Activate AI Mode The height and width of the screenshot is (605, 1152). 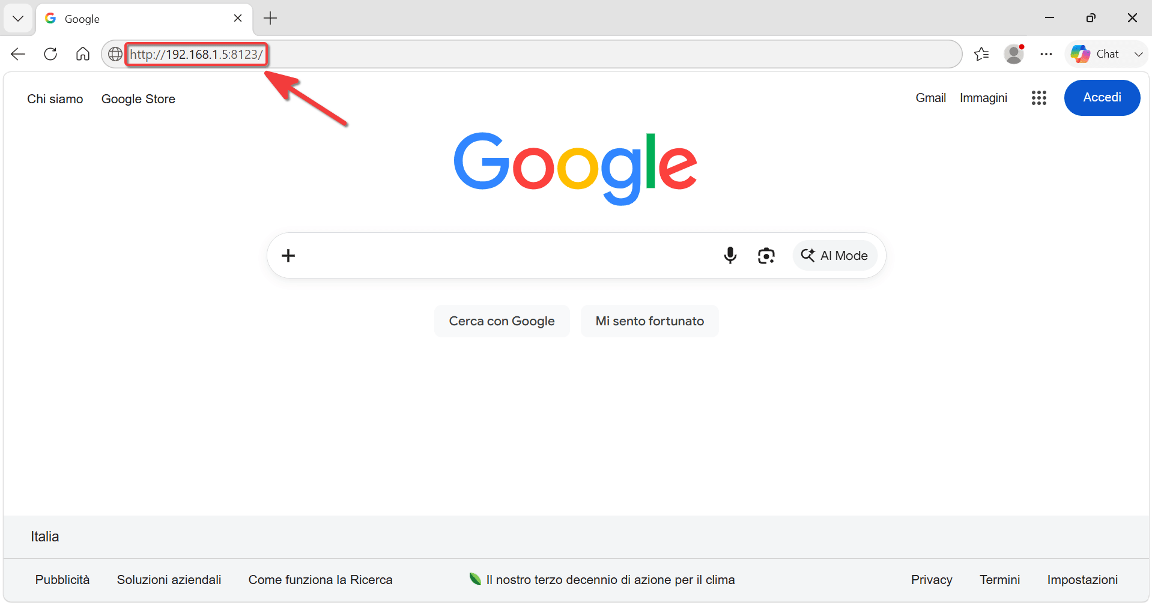pyautogui.click(x=835, y=256)
